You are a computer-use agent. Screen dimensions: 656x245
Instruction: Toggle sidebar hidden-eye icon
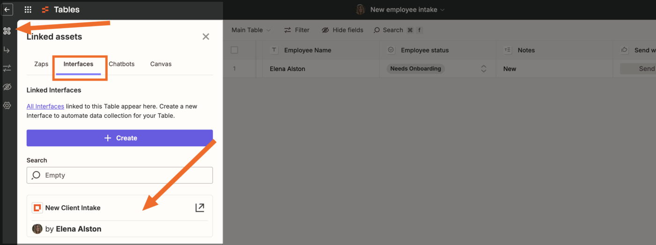7,87
